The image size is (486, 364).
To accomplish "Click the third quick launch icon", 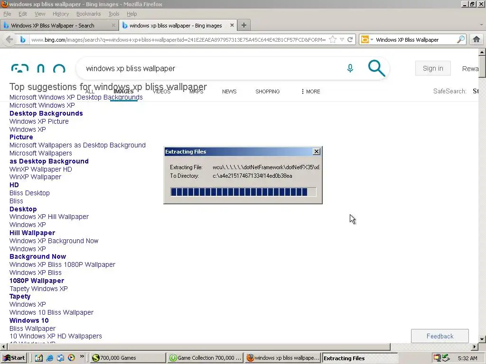I will point(60,358).
